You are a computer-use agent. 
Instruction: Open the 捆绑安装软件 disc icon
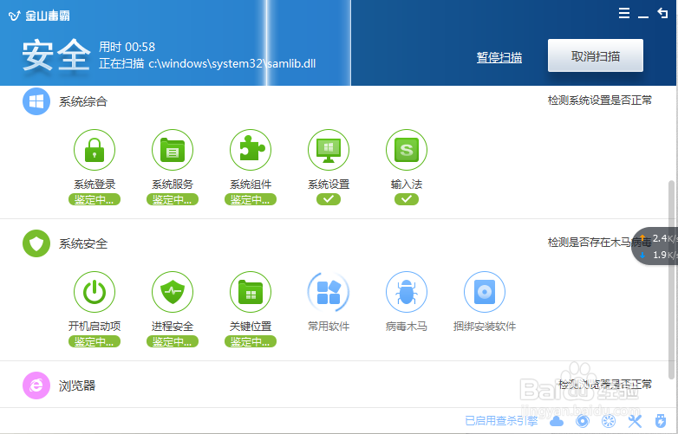click(x=485, y=292)
